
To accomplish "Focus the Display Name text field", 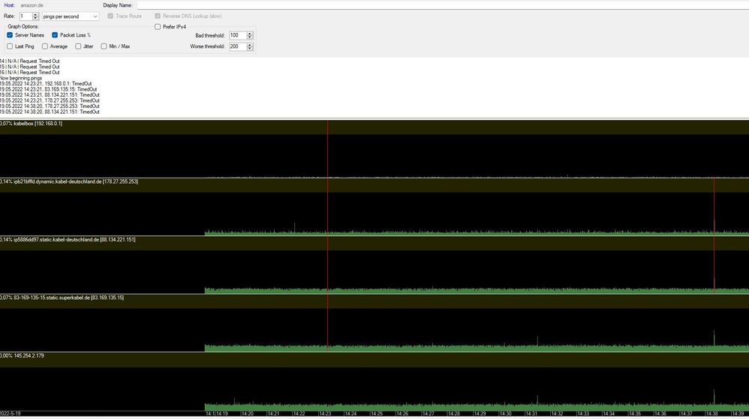I will 441,5.
